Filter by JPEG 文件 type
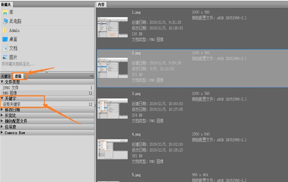Screen dimensions: 288x182 [47, 88]
